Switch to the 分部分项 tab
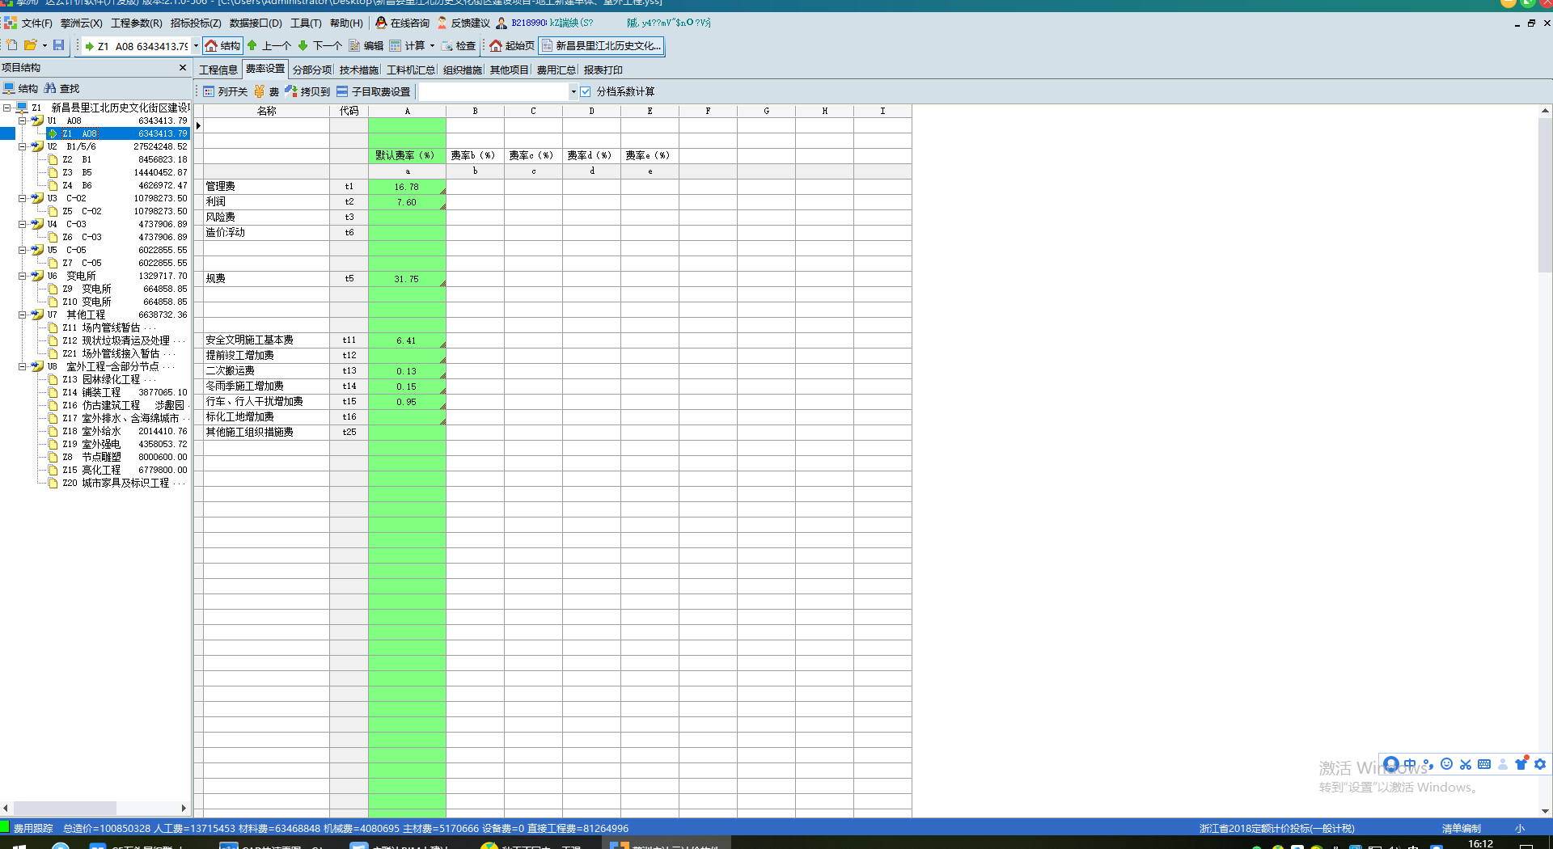1553x849 pixels. pos(312,70)
